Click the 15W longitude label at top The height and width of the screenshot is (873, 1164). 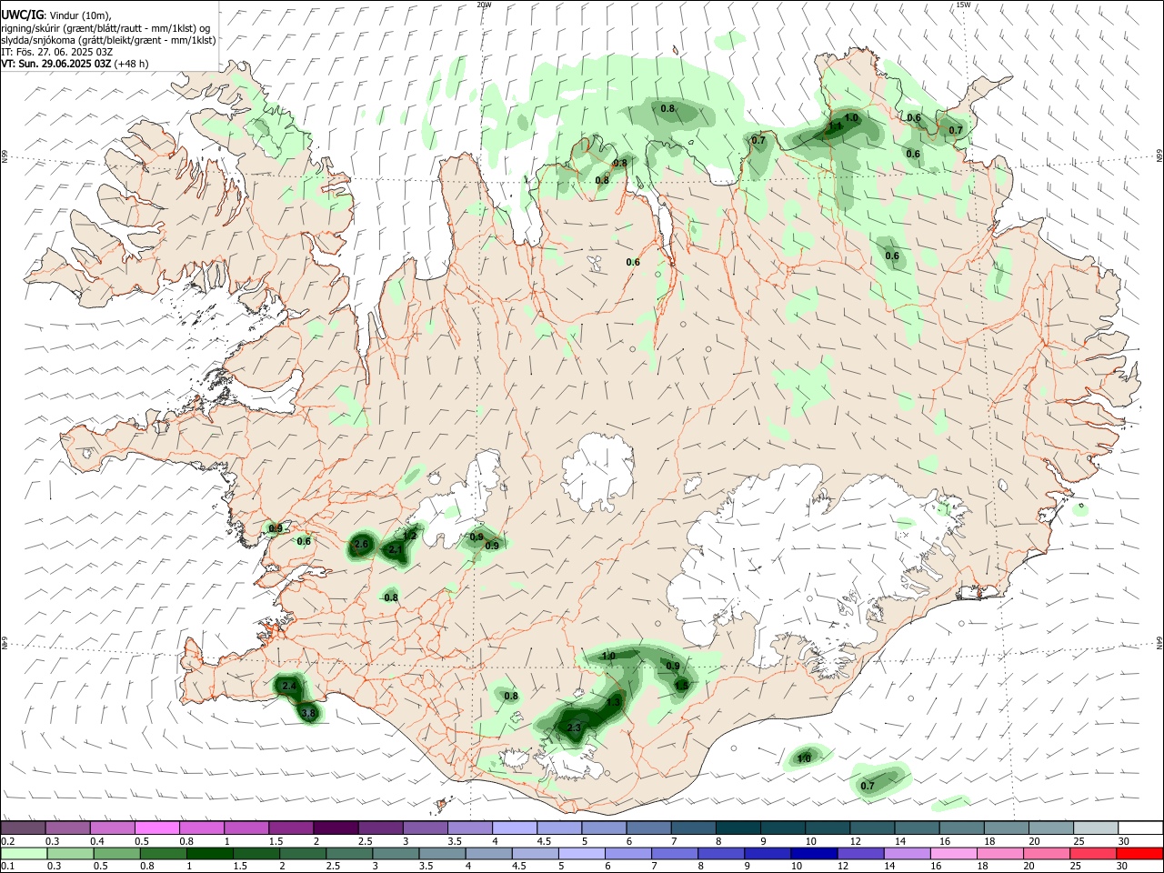963,5
